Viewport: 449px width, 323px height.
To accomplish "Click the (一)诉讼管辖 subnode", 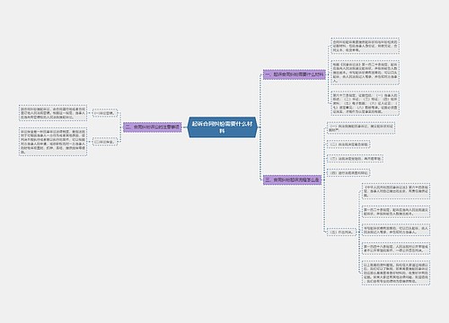I will pos(105,113).
